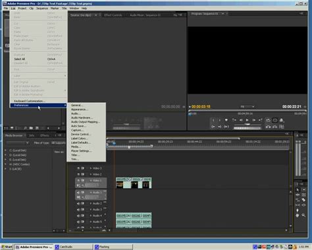The image size is (312, 250).
Task: Switch to the Effects tab
Action: pyautogui.click(x=45, y=136)
